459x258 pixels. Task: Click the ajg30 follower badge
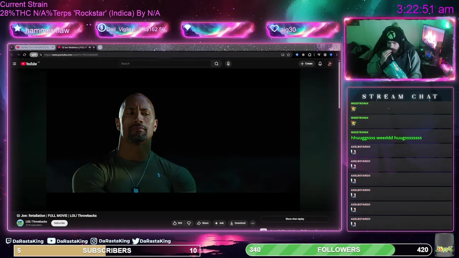click(303, 30)
